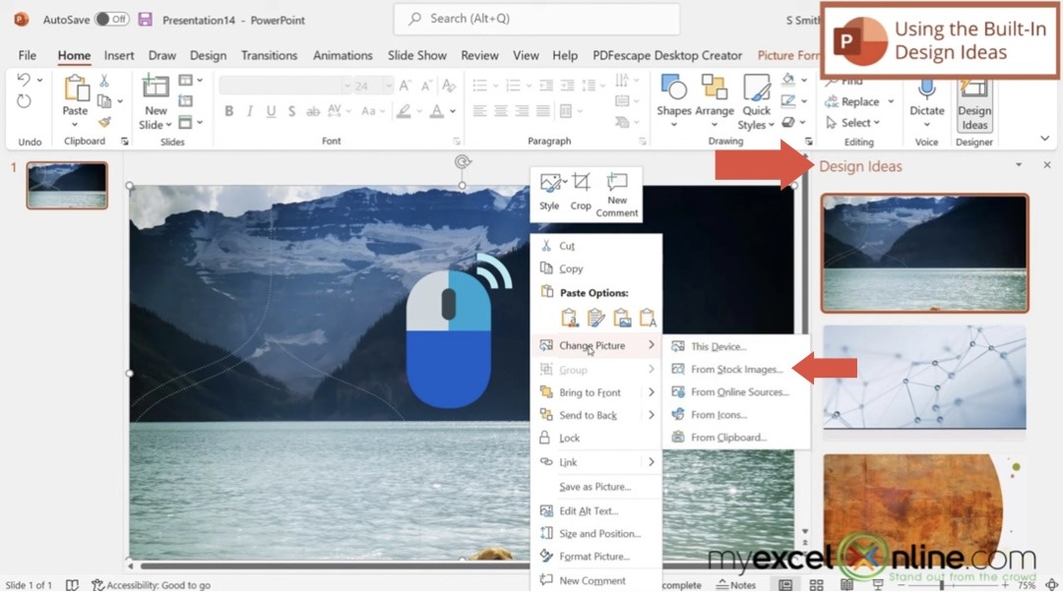Screen dimensions: 1063x592
Task: Select slide 1 thumbnail in panel
Action: pyautogui.click(x=67, y=185)
